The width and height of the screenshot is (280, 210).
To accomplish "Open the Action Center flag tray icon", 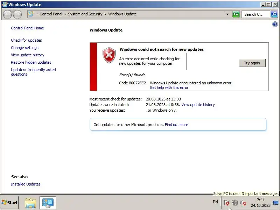I will (x=226, y=203).
